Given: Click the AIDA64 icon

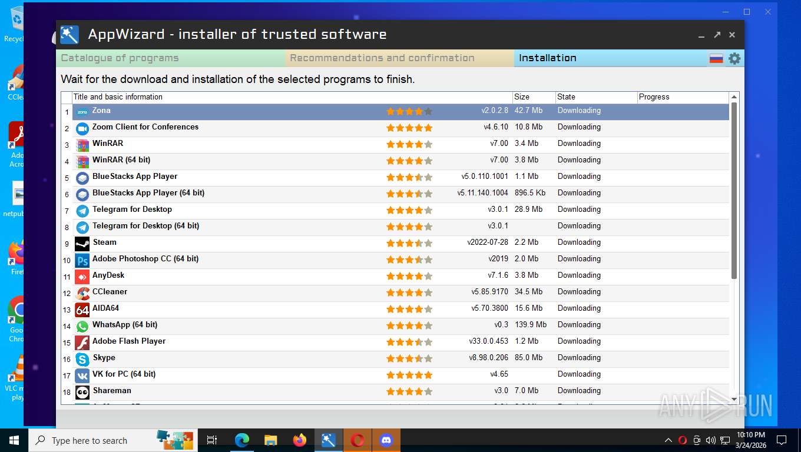Looking at the screenshot, I should click(82, 310).
